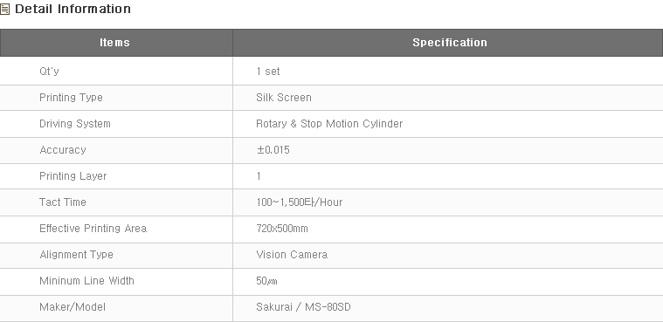663x322 pixels.
Task: Click the Sakurai / MS-80SD model text
Action: pyautogui.click(x=303, y=307)
